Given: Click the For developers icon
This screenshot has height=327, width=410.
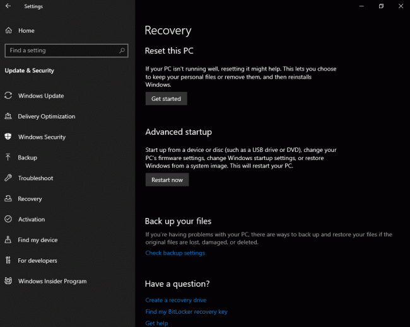Looking at the screenshot, I should [8, 260].
